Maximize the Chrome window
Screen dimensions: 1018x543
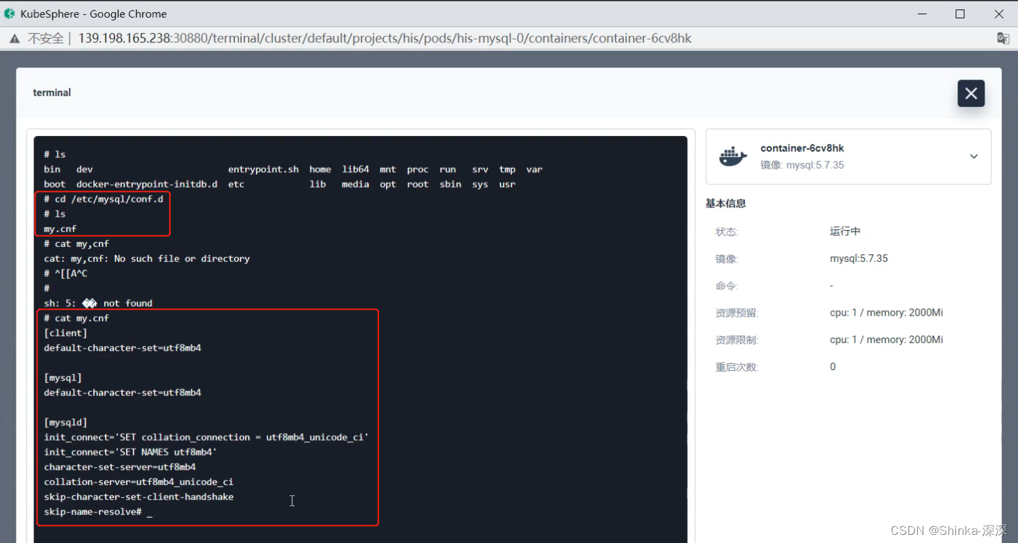coord(960,14)
